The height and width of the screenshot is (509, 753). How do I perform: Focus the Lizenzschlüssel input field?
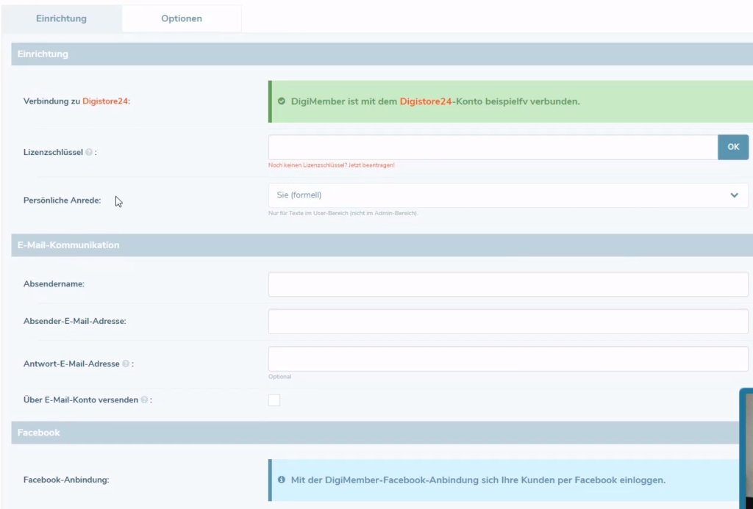(493, 148)
